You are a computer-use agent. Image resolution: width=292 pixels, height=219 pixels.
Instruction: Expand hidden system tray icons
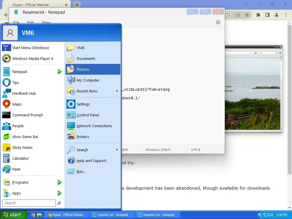click(260, 215)
